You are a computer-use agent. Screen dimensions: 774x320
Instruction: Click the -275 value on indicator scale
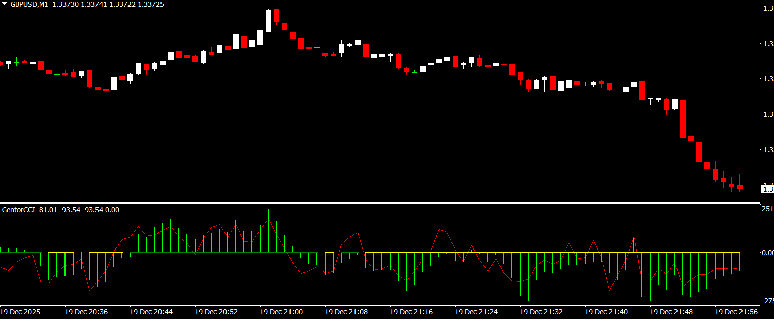pyautogui.click(x=767, y=301)
